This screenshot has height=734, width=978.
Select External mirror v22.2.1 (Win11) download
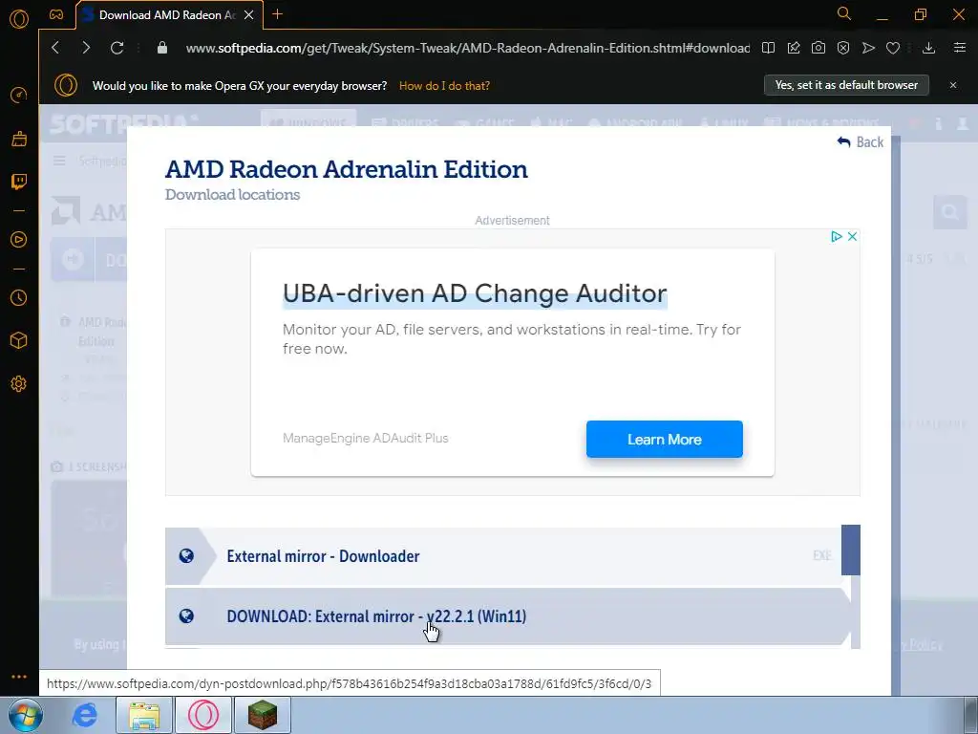click(x=508, y=616)
